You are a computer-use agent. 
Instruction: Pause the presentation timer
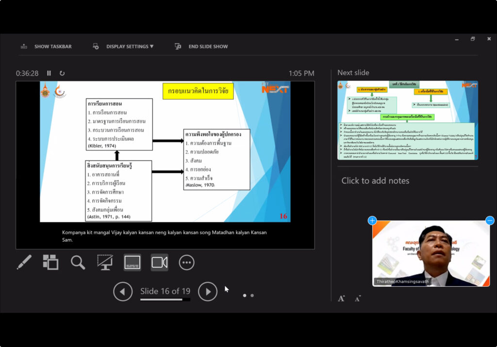click(49, 73)
